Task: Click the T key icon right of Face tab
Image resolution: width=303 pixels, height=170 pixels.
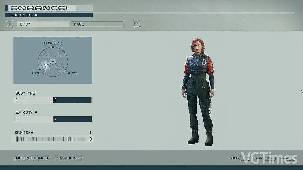Action: point(137,24)
